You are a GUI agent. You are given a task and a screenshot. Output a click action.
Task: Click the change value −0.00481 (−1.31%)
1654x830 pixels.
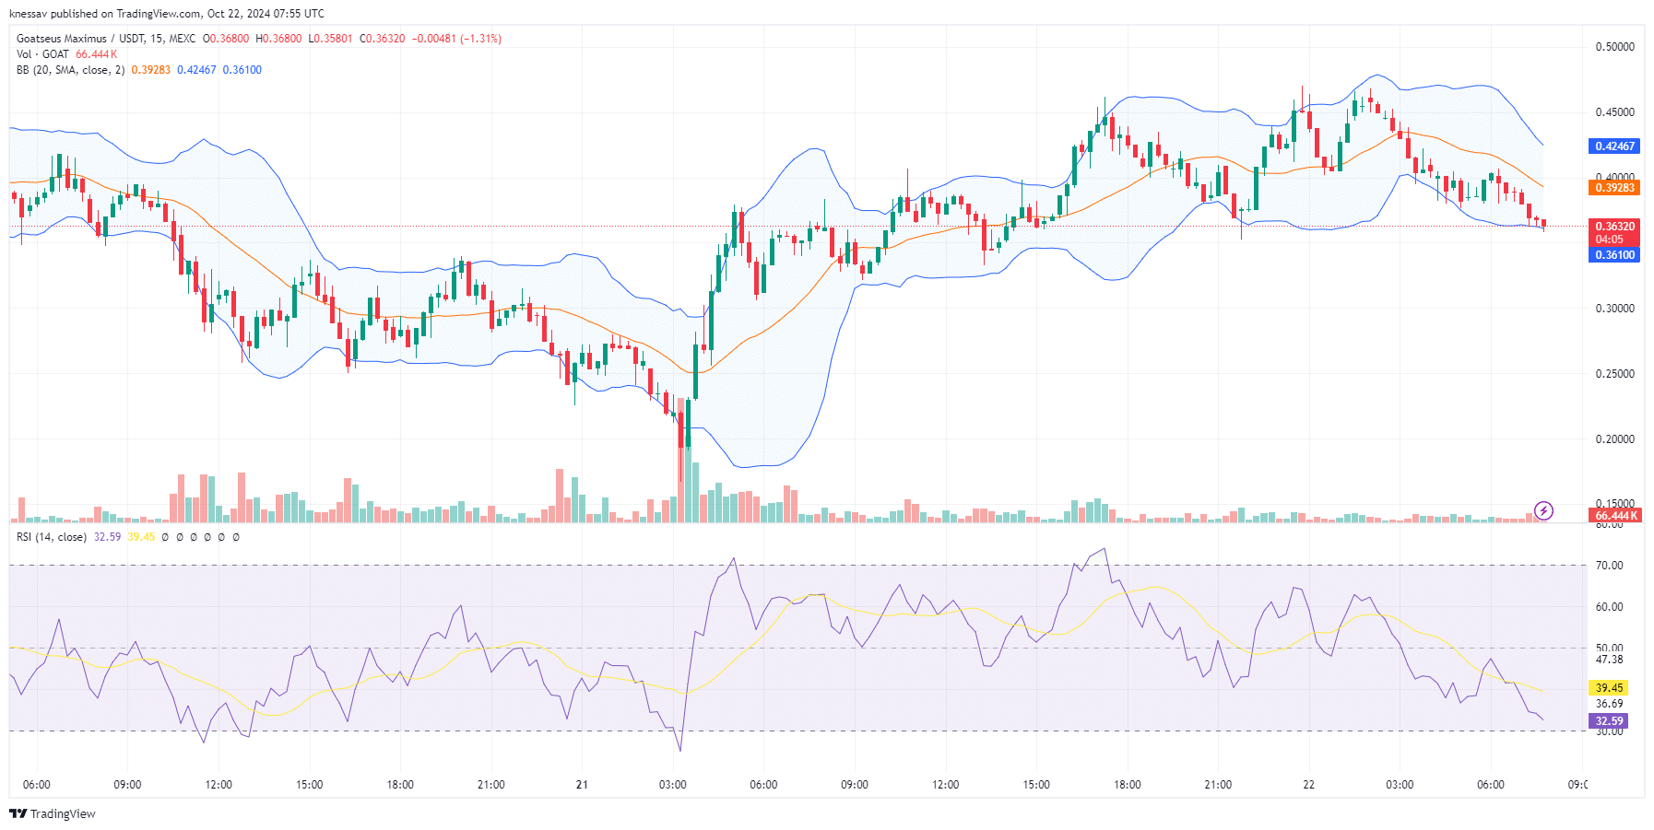(456, 39)
